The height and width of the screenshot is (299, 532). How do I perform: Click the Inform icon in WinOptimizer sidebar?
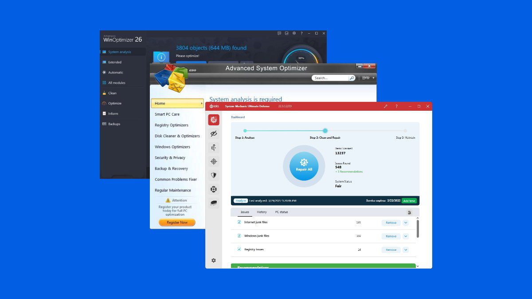coord(104,113)
